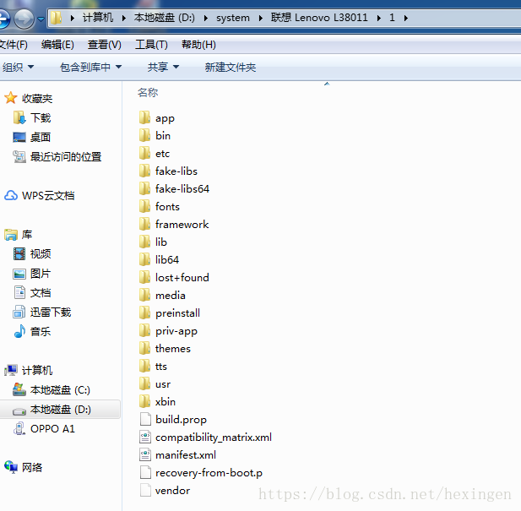Open 本地磁盘 (C:) in navigation pane

coord(60,389)
